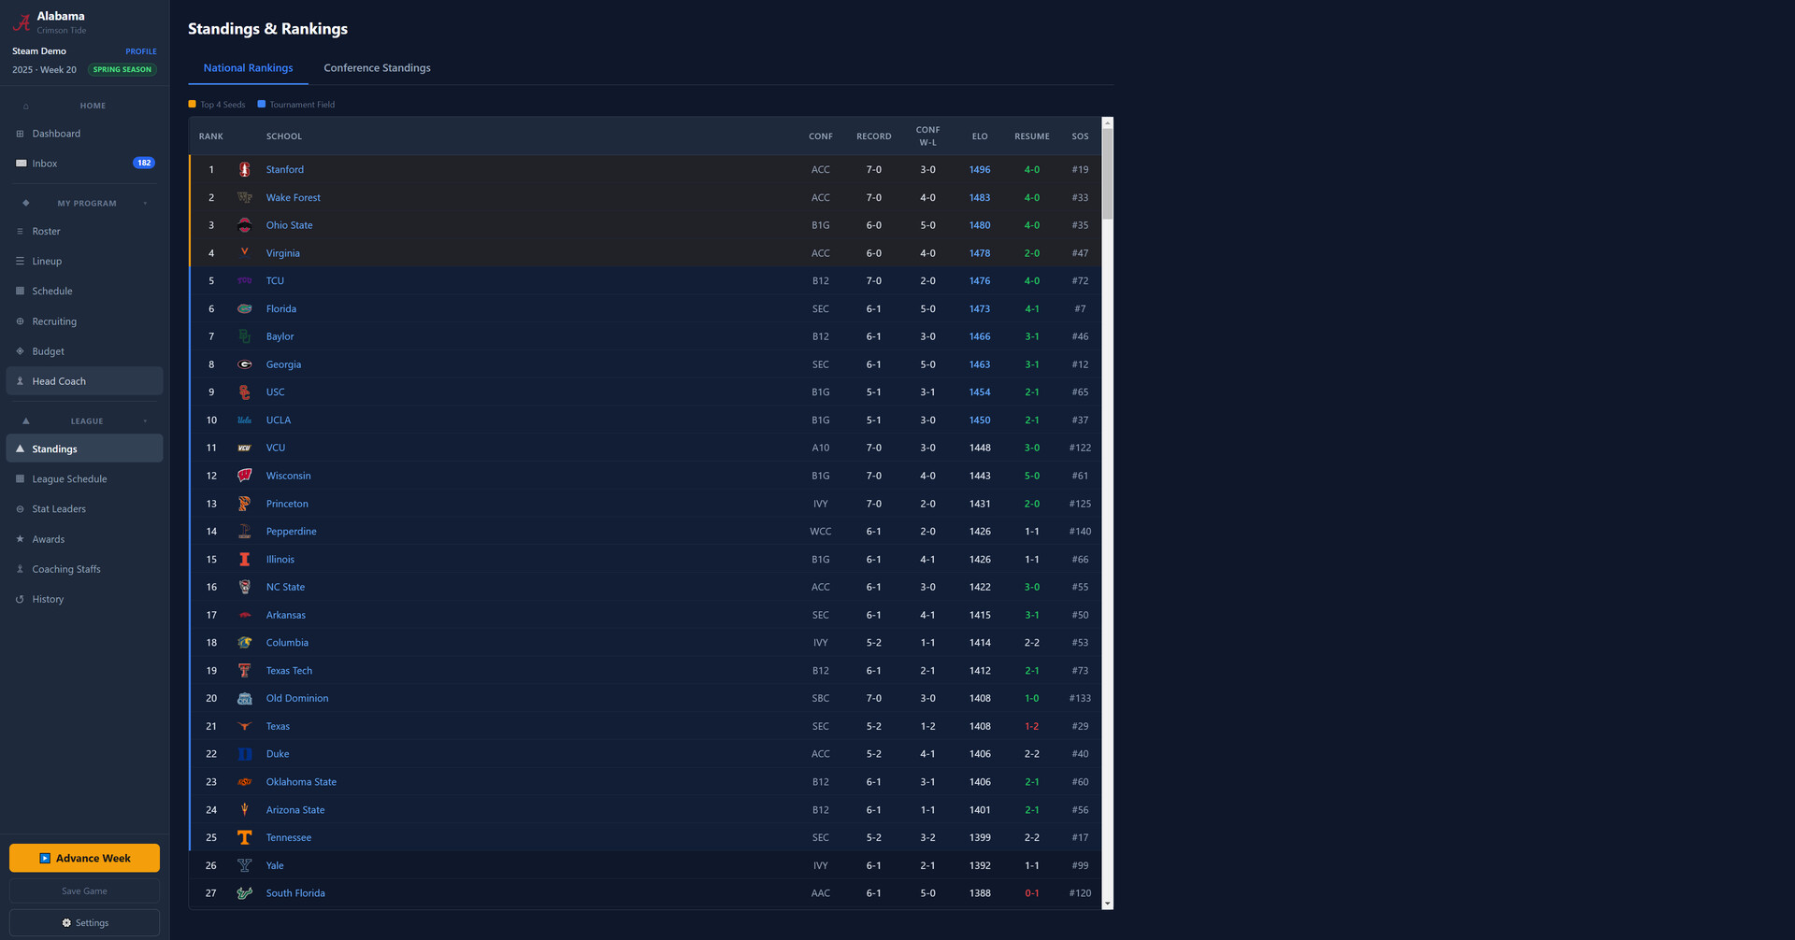Click the History clock icon
The height and width of the screenshot is (940, 1795).
tap(21, 600)
